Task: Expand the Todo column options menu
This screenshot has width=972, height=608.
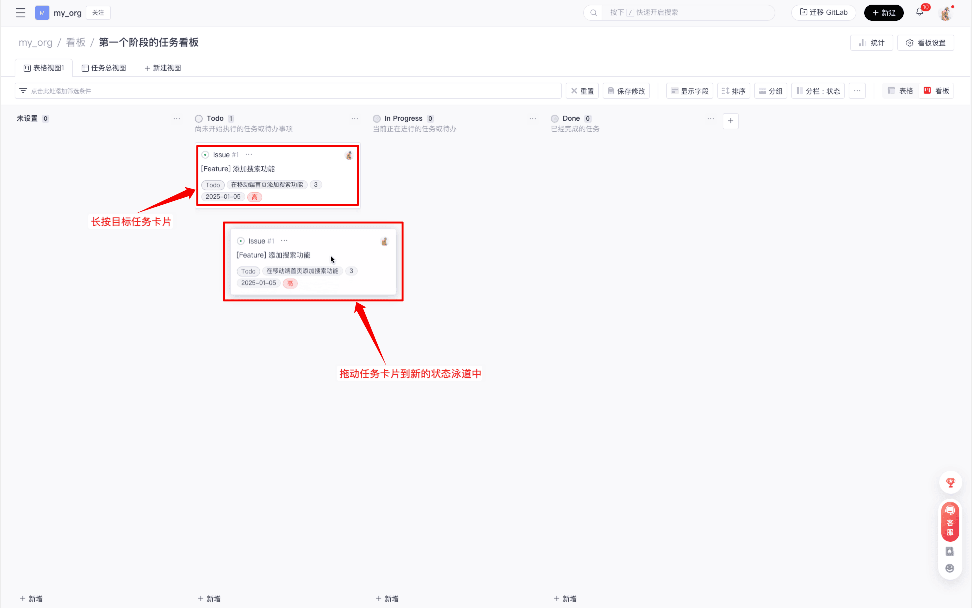Action: coord(355,119)
